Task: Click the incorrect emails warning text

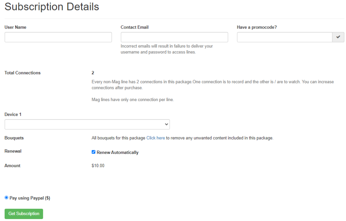Action: 167,49
